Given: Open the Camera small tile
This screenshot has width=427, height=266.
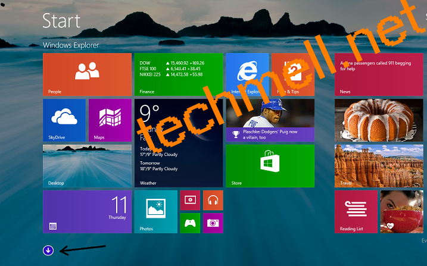Looking at the screenshot, I should (213, 223).
